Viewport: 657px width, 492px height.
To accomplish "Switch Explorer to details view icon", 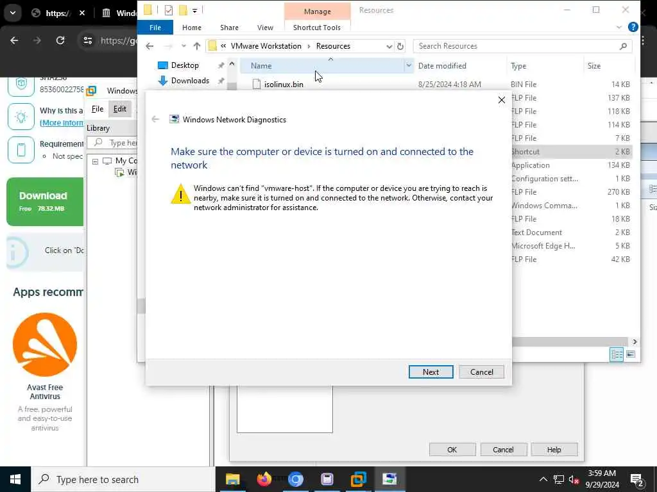I will coord(617,355).
